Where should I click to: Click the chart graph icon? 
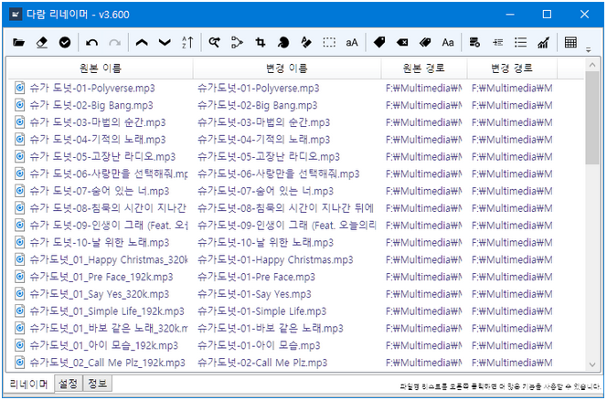click(544, 43)
